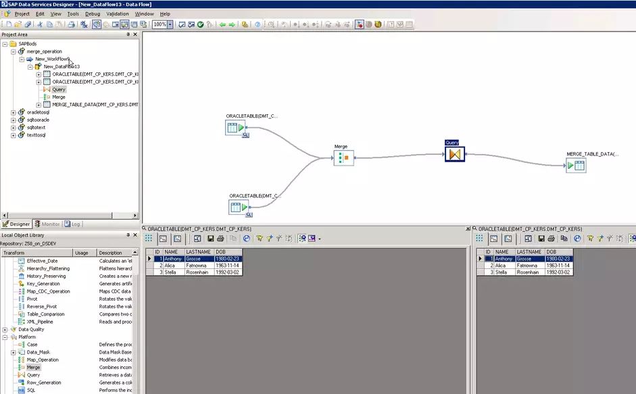
Task: Select Key_Generation transform in library
Action: [x=43, y=284]
